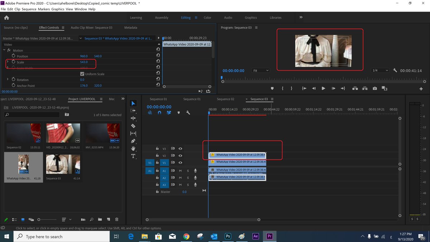Screen dimensions: 430x242
Task: Select the Ripple Edit tool
Action: tap(133, 118)
